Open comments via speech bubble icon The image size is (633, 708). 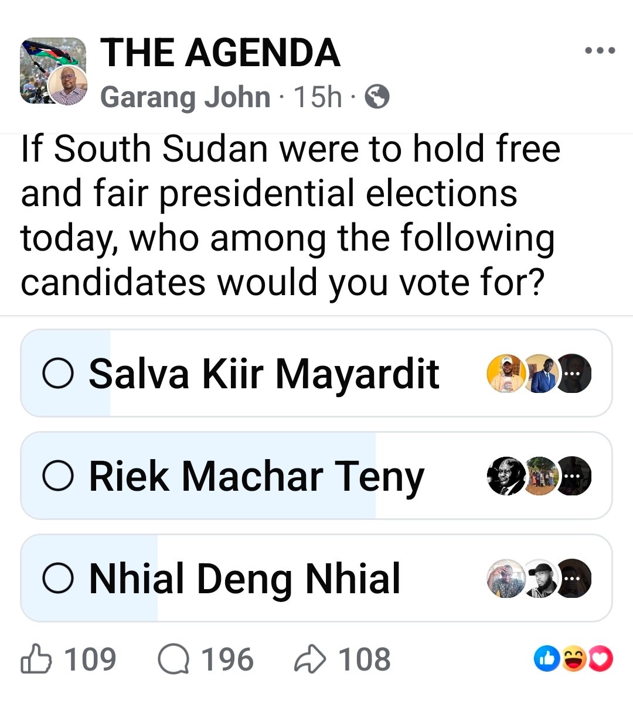click(173, 659)
